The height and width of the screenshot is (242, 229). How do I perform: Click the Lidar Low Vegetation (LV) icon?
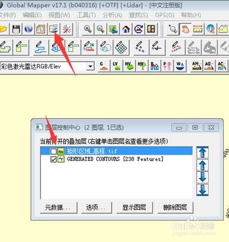click(116, 66)
